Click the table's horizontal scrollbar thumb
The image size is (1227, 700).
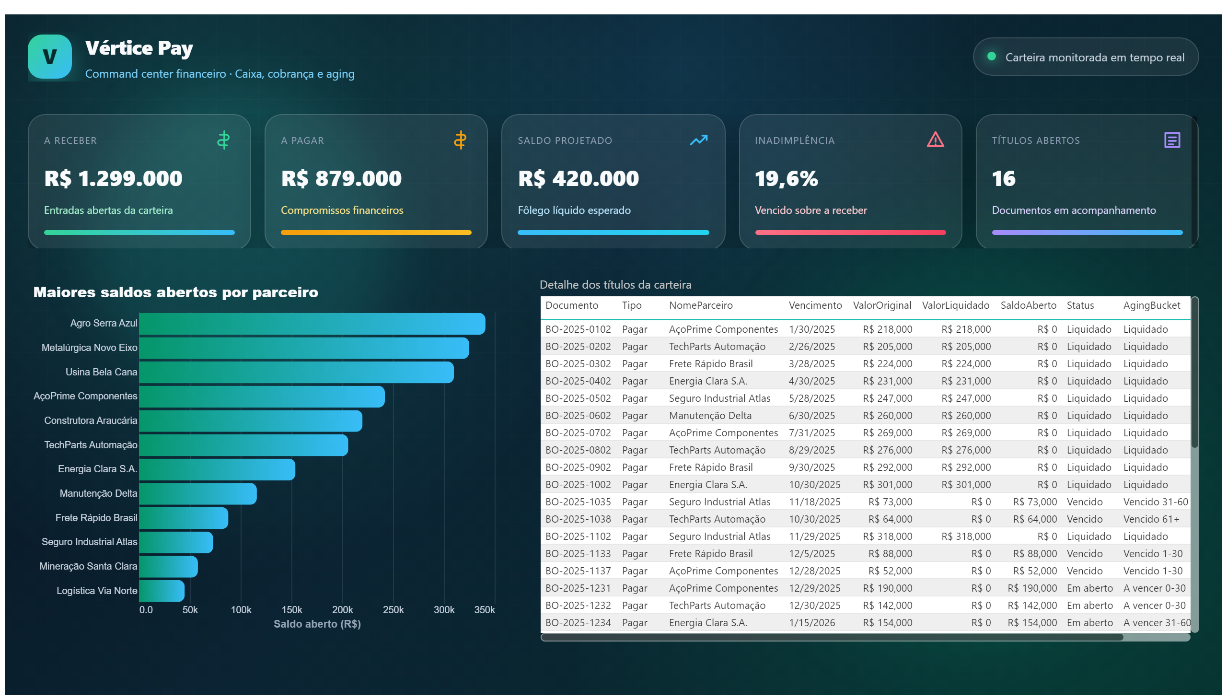click(x=832, y=638)
